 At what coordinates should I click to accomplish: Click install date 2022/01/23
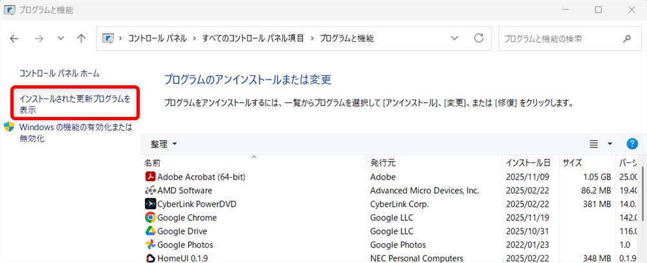pyautogui.click(x=528, y=245)
